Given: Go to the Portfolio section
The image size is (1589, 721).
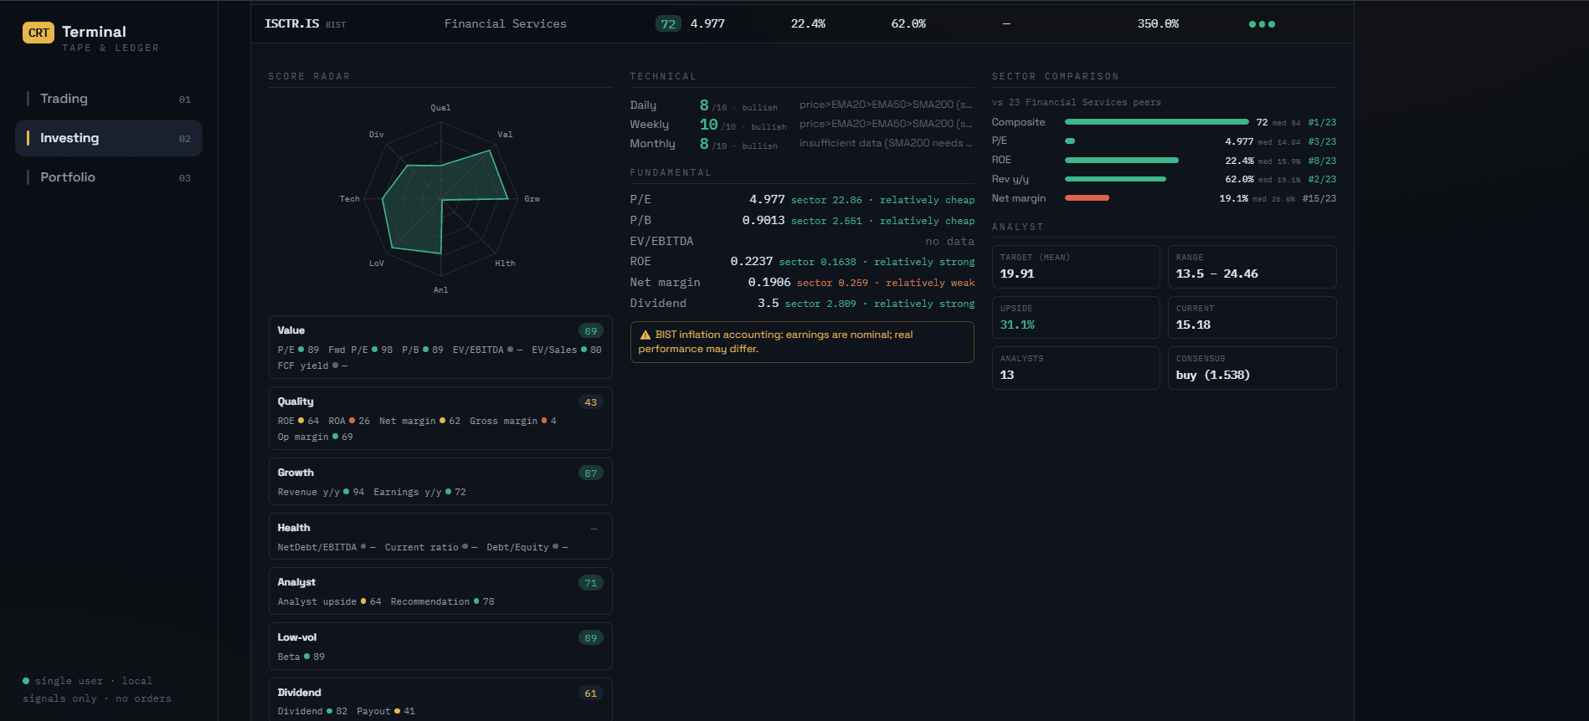Looking at the screenshot, I should (x=109, y=177).
